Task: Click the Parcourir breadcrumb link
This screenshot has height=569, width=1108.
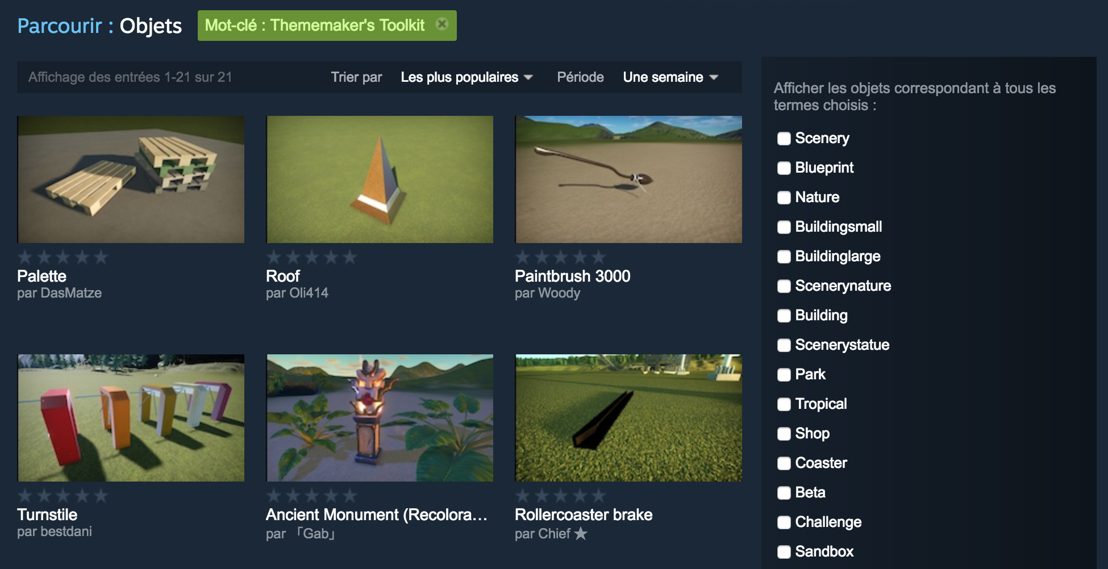Action: [x=60, y=26]
